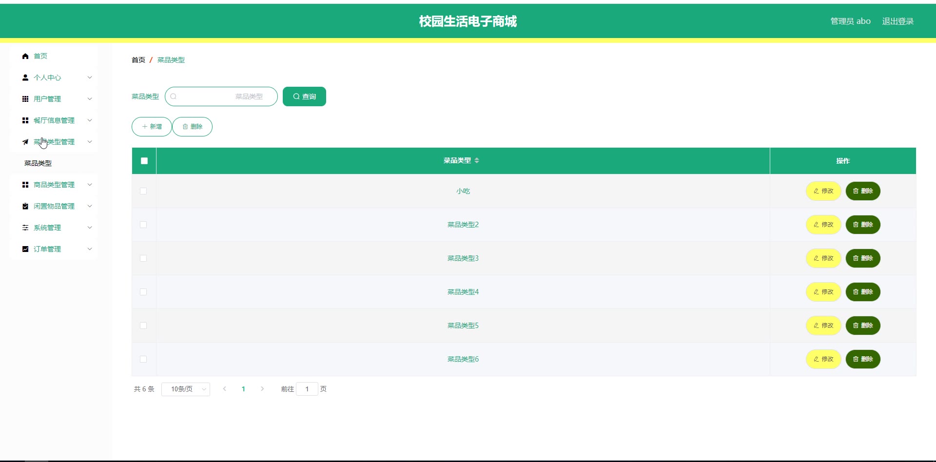Click 修改 for the 小吃 row
This screenshot has height=462, width=936.
tap(823, 191)
